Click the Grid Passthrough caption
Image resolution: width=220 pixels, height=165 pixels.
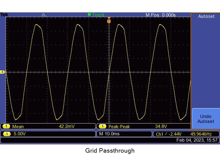point(110,150)
